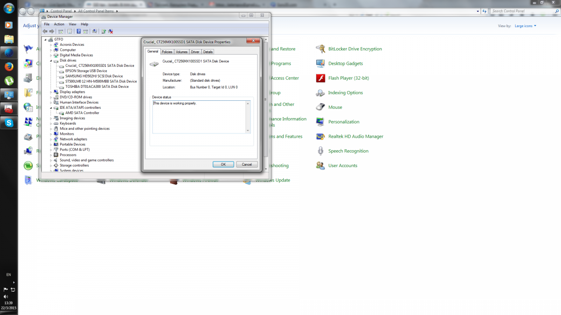Open uTorrent from the taskbar
The width and height of the screenshot is (561, 315).
pyautogui.click(x=8, y=81)
